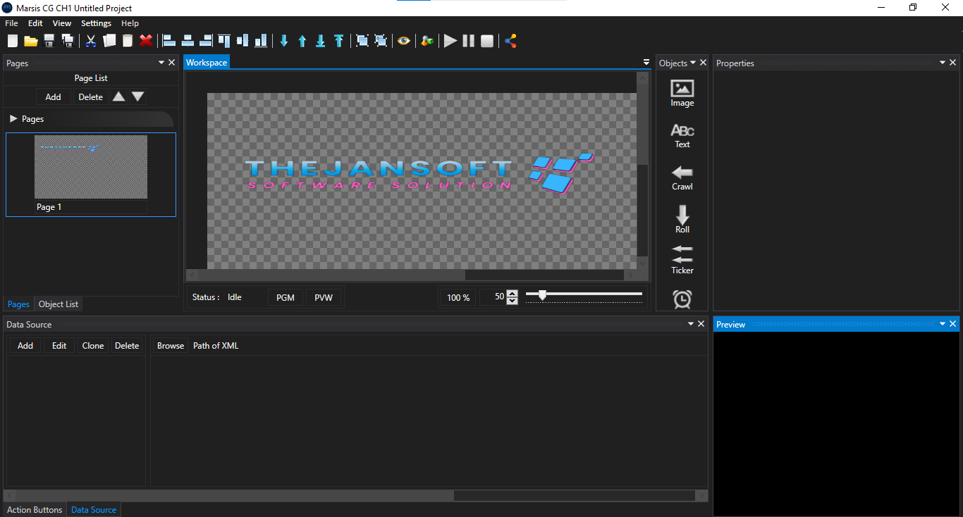Select the Page 1 thumbnail
The image size is (963, 517).
[x=91, y=174]
